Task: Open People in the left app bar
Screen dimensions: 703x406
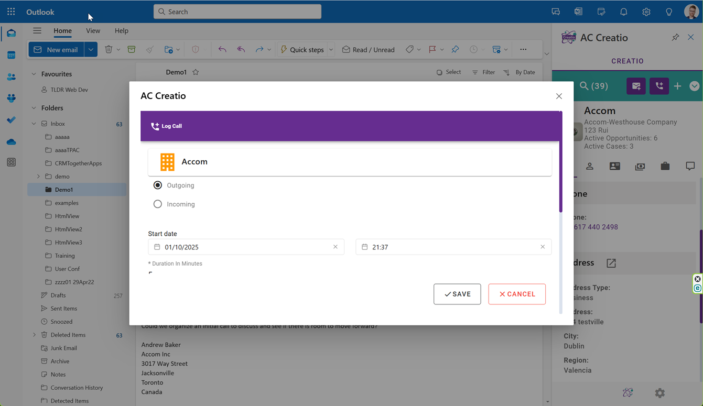Action: pos(11,76)
